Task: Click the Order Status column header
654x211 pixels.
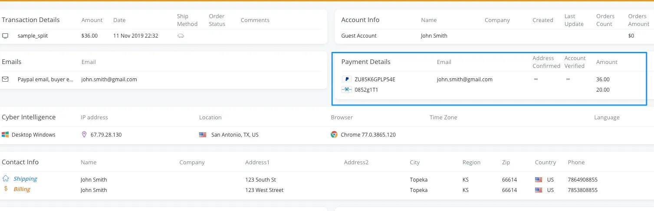Action: pyautogui.click(x=217, y=20)
